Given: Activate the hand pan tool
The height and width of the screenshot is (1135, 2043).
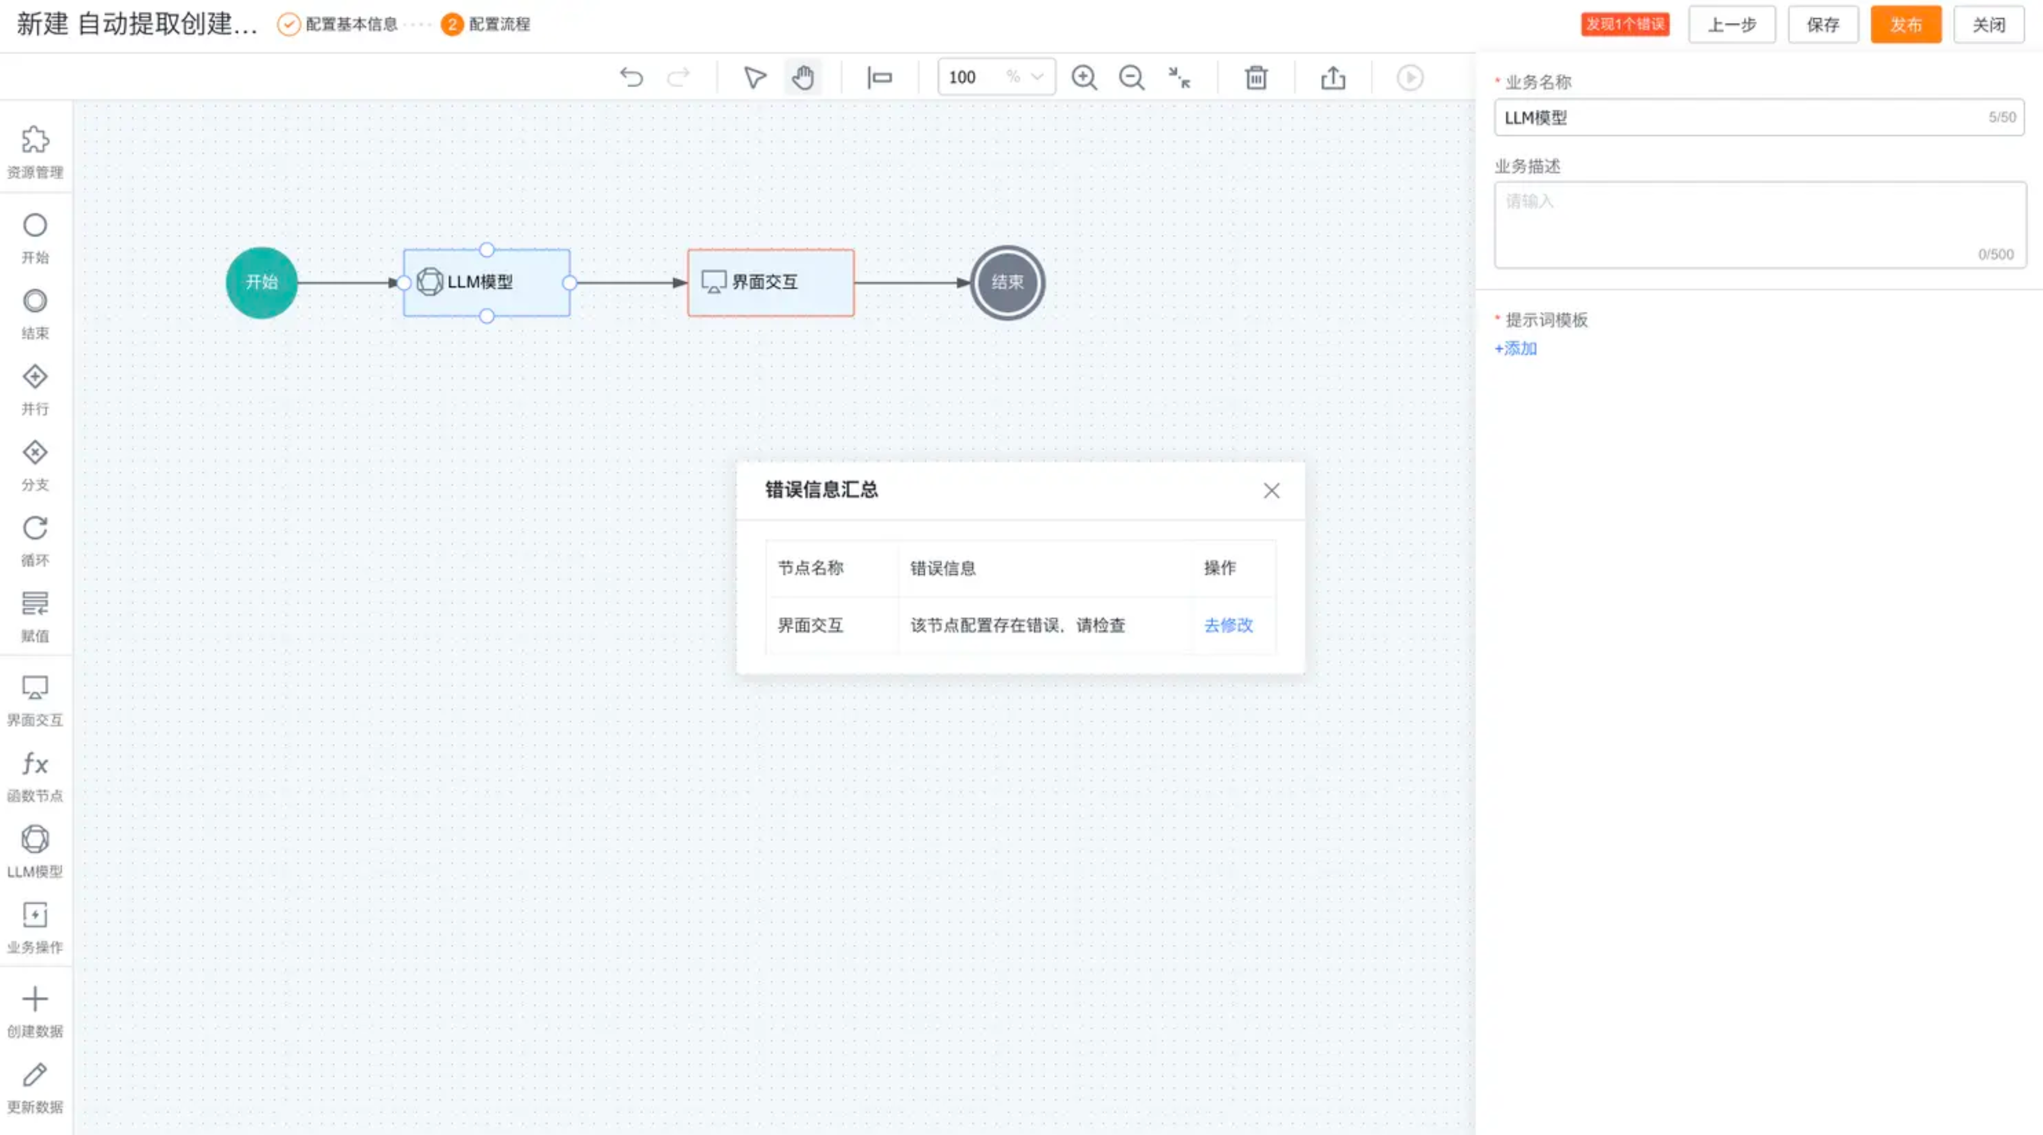Looking at the screenshot, I should [802, 78].
